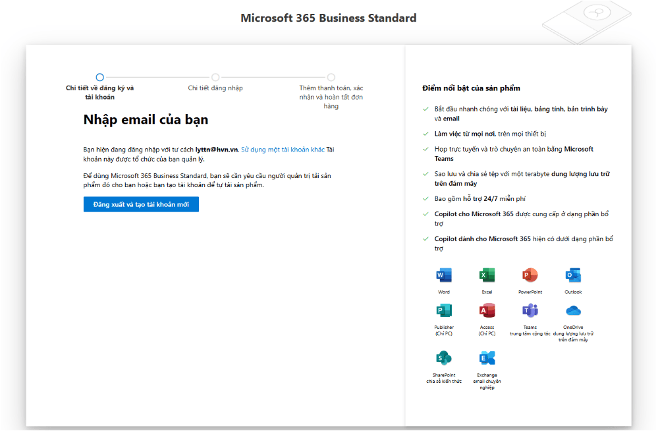Viewport: 658px width, 431px height.
Task: Click the Outlook app icon
Action: coord(573,275)
